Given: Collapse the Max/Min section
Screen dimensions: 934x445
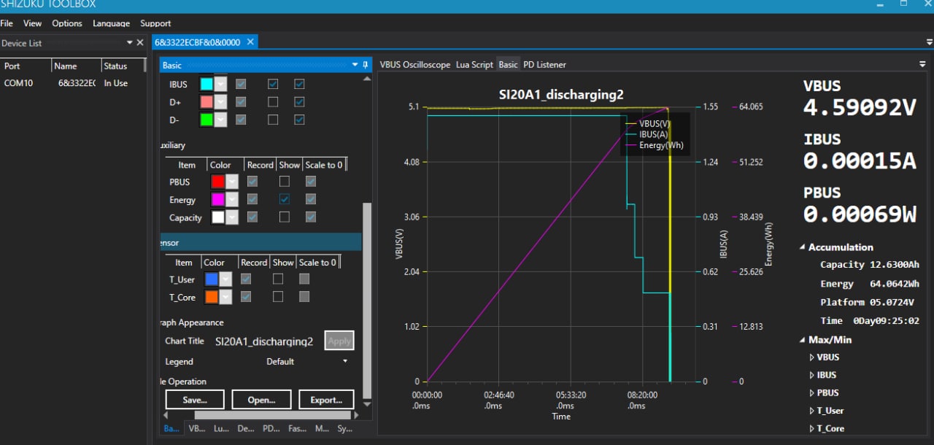Looking at the screenshot, I should (x=803, y=340).
